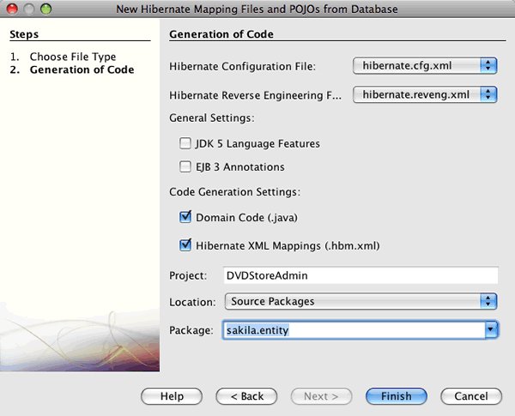515x416 pixels.
Task: Click the Generation of Code heading
Action: pyautogui.click(x=221, y=34)
